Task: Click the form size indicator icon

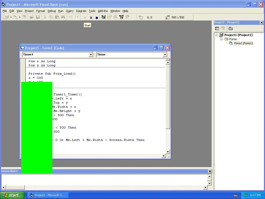Action: 167,17
